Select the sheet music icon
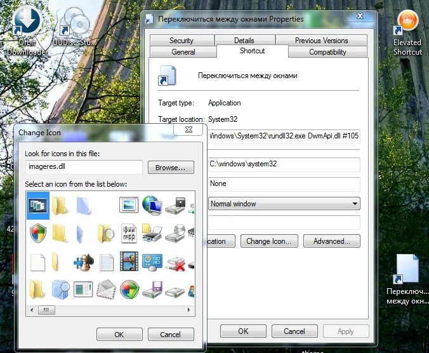 point(129,234)
